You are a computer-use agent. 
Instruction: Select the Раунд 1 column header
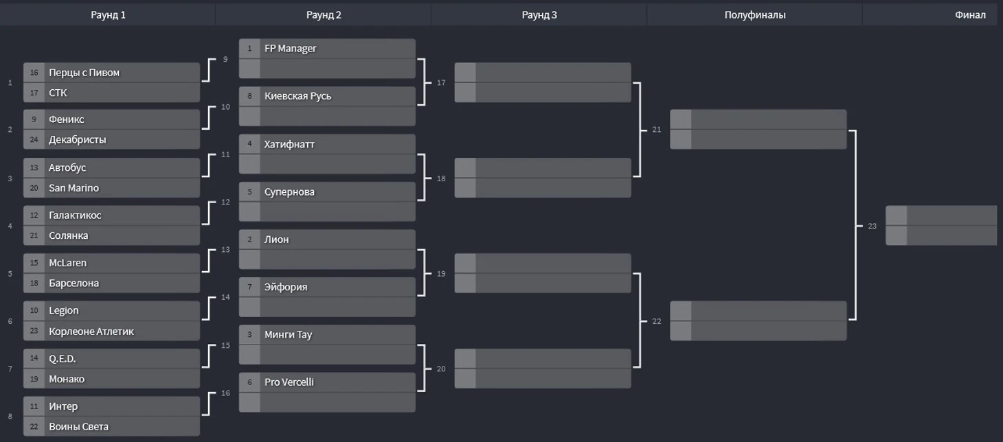(x=108, y=14)
